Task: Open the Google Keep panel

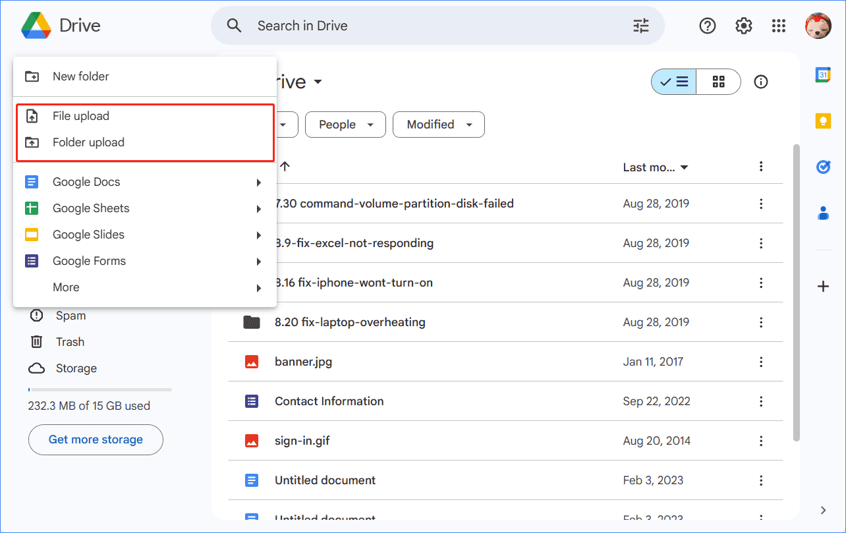Action: pyautogui.click(x=823, y=121)
